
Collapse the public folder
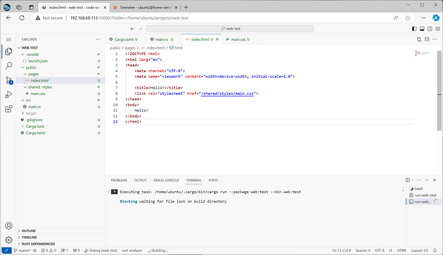pyautogui.click(x=31, y=67)
